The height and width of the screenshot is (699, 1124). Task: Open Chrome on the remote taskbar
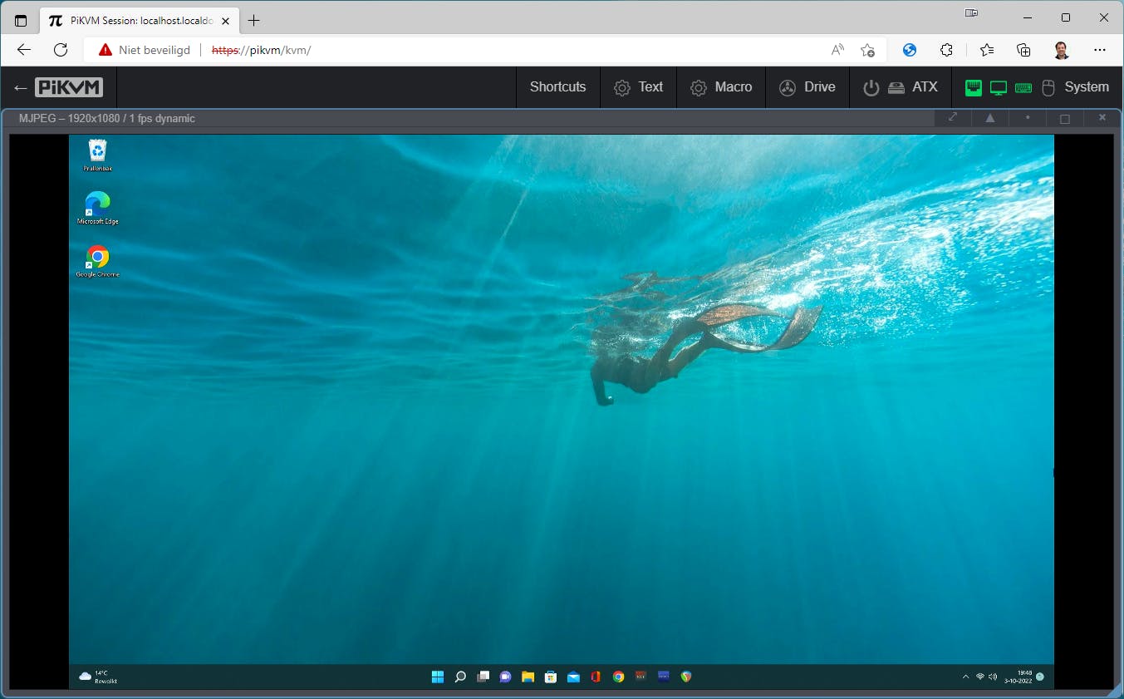click(x=618, y=677)
